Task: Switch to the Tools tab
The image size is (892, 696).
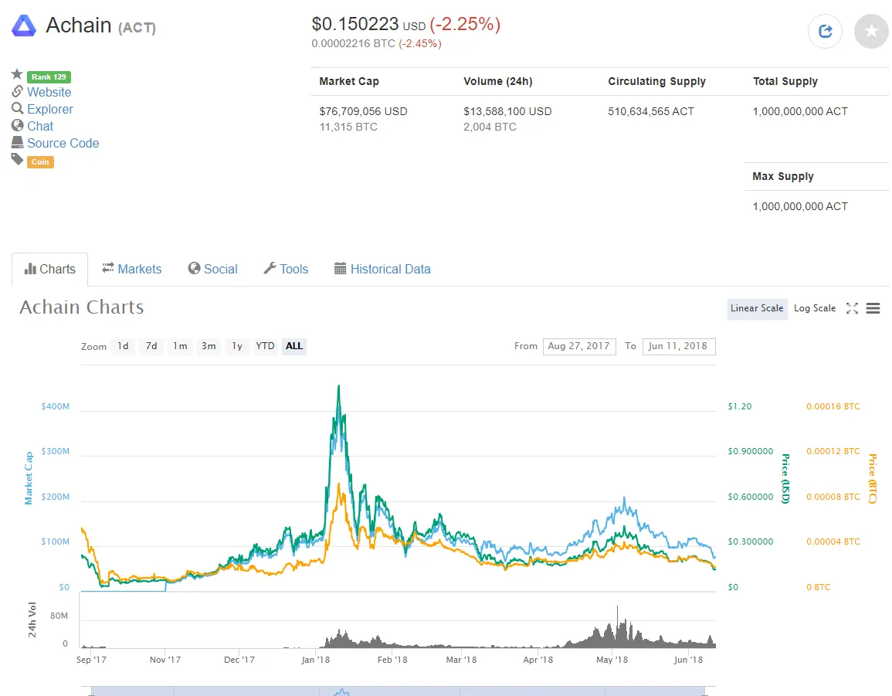Action: click(287, 269)
